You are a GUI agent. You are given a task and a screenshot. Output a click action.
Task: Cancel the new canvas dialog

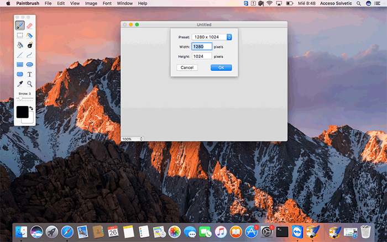coord(187,67)
